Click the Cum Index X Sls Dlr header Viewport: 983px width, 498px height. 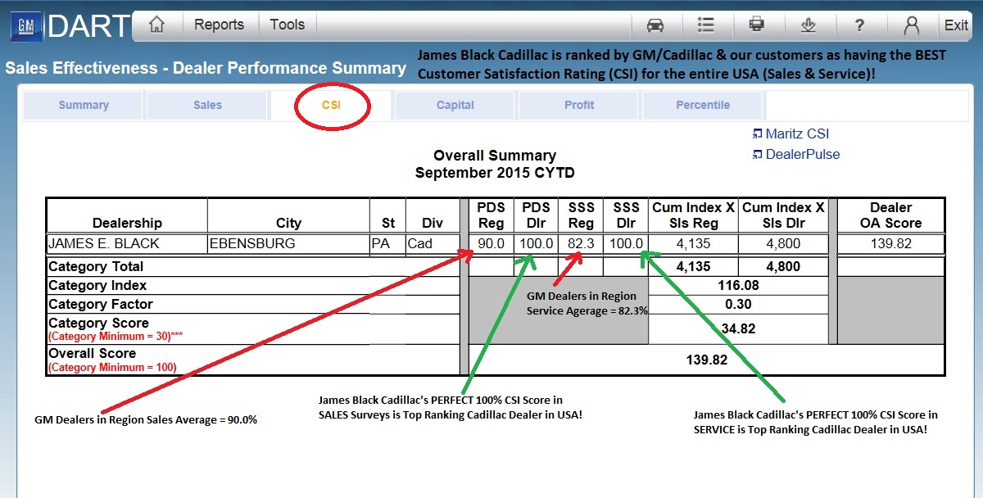[x=784, y=215]
